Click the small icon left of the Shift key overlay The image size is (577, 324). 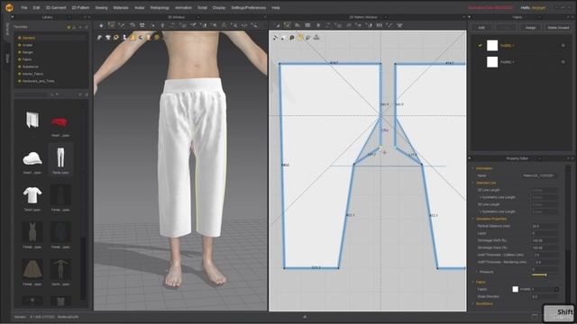pyautogui.click(x=535, y=316)
